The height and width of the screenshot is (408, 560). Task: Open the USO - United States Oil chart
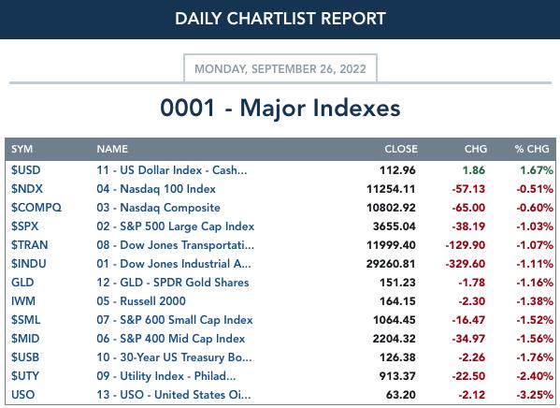[174, 395]
